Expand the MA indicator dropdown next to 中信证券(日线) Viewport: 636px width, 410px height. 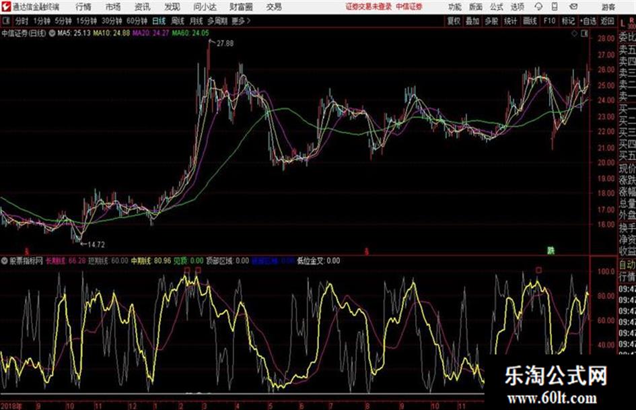[x=52, y=33]
